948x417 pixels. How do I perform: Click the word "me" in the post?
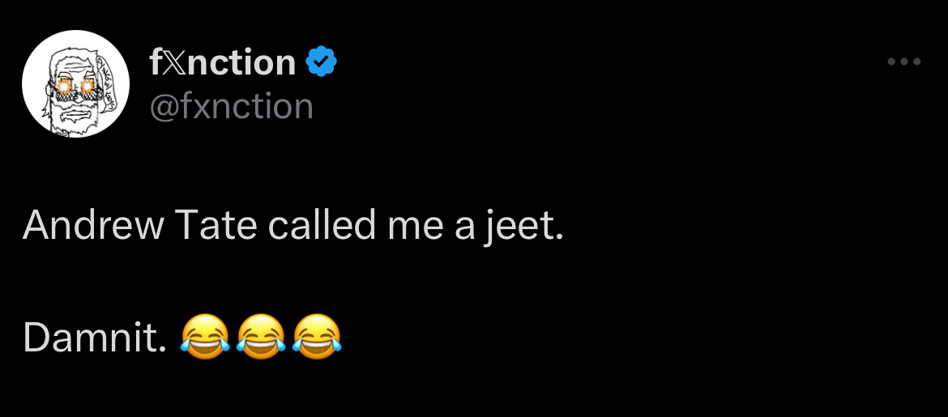(415, 224)
